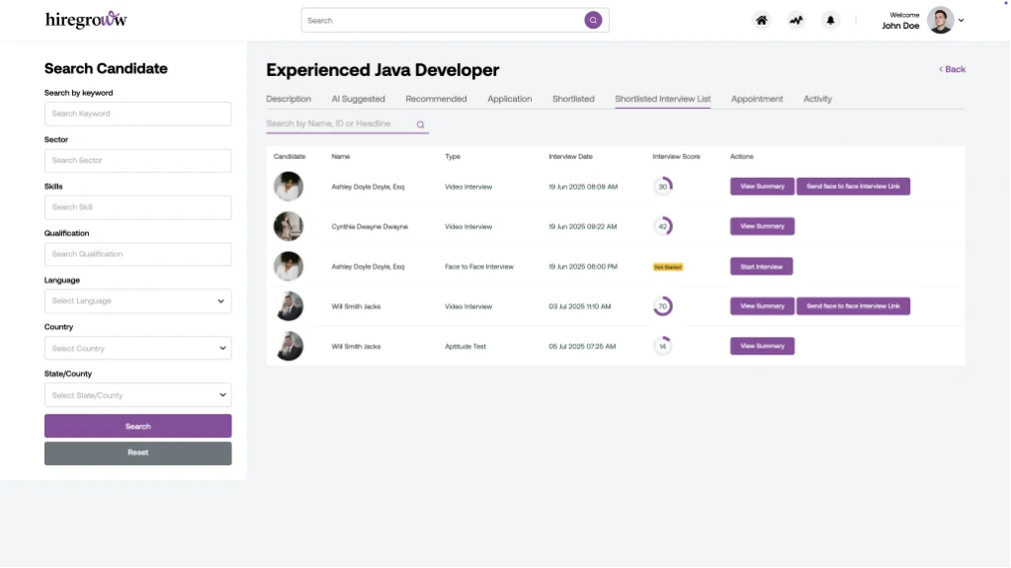This screenshot has height=568, width=1011.
Task: Switch to the AI Suggested tab
Action: tap(358, 99)
